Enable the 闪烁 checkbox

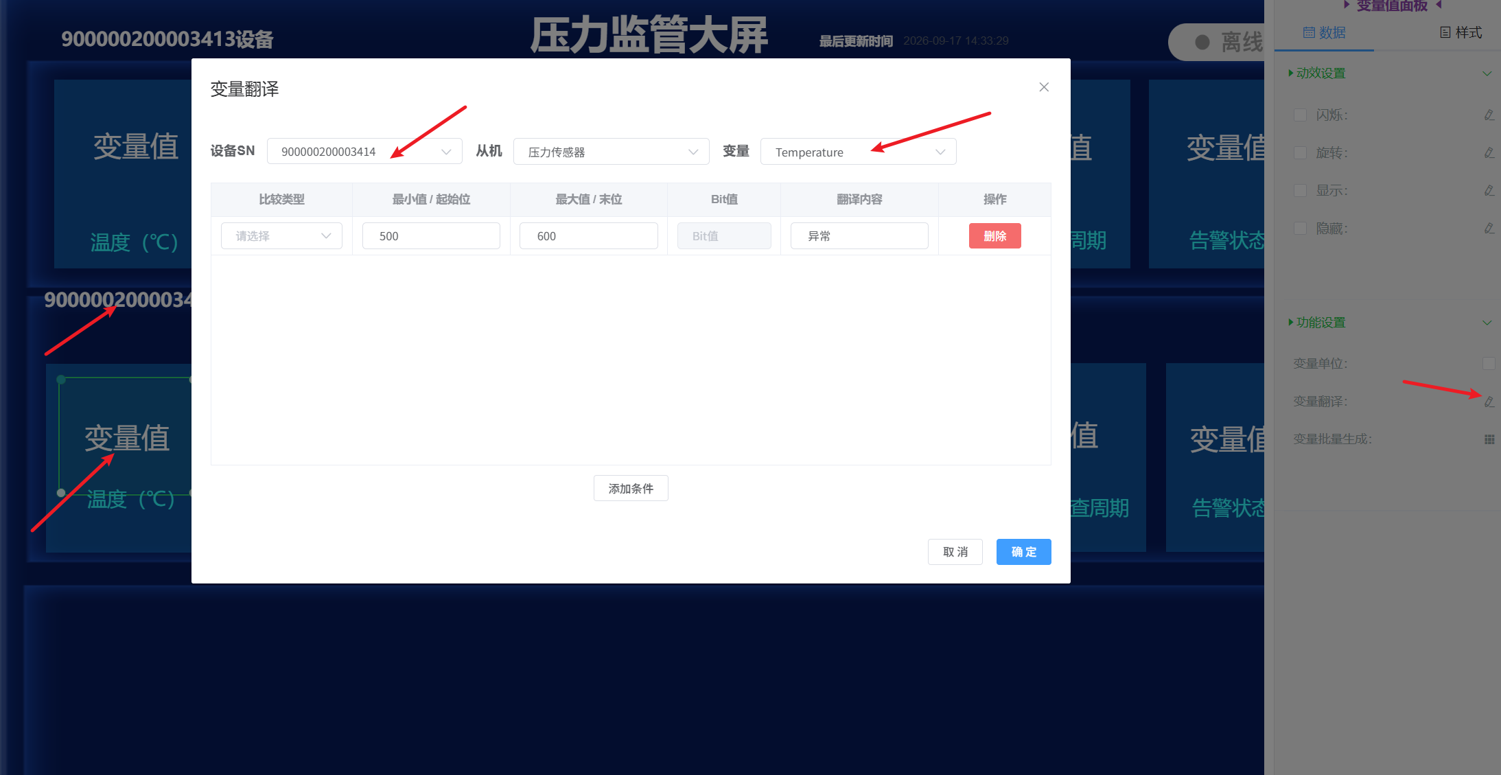tap(1300, 115)
